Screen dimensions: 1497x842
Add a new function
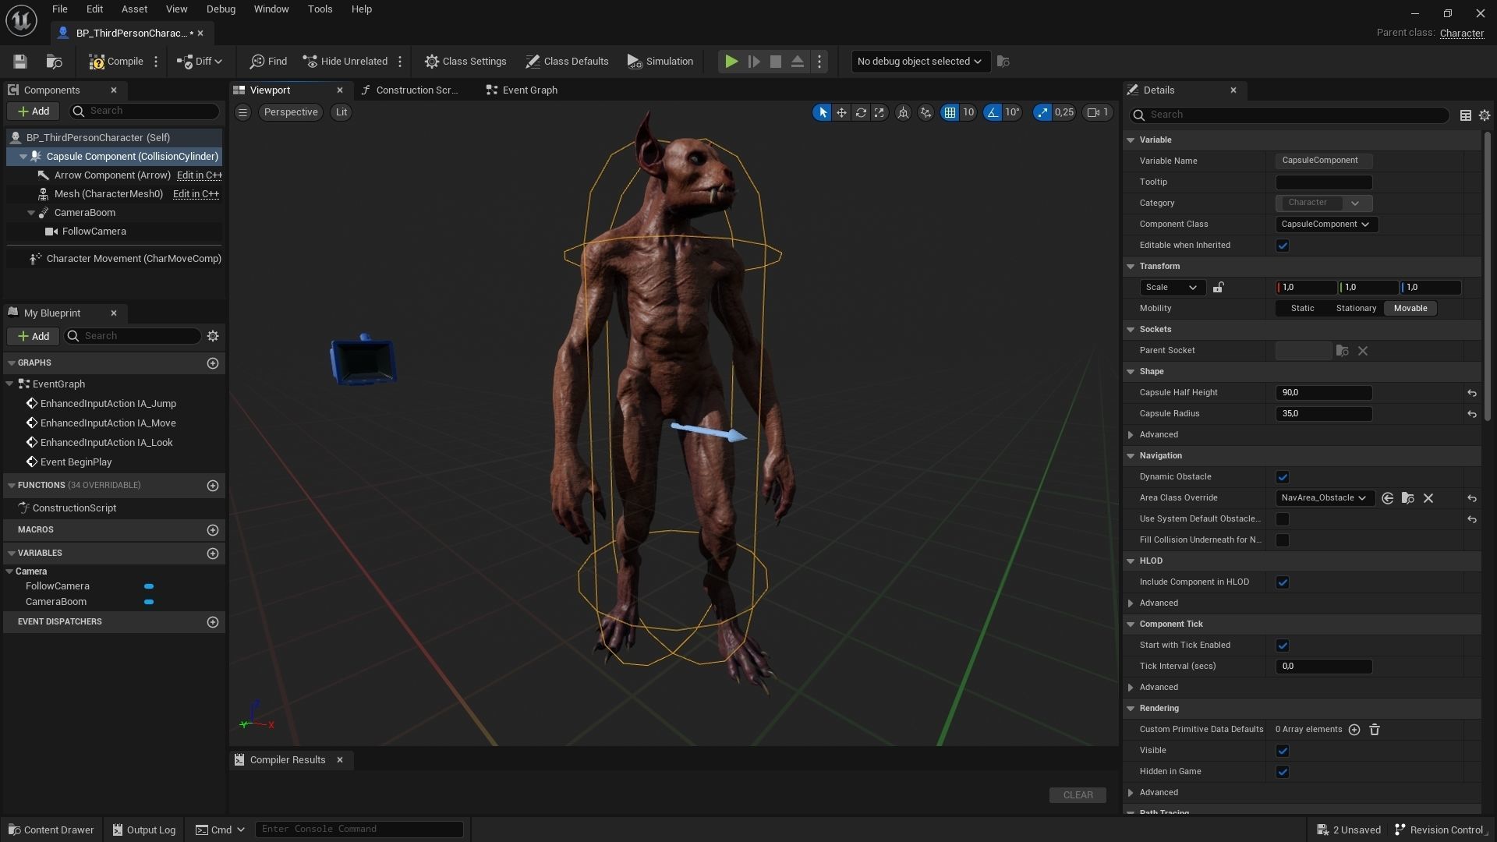[213, 486]
